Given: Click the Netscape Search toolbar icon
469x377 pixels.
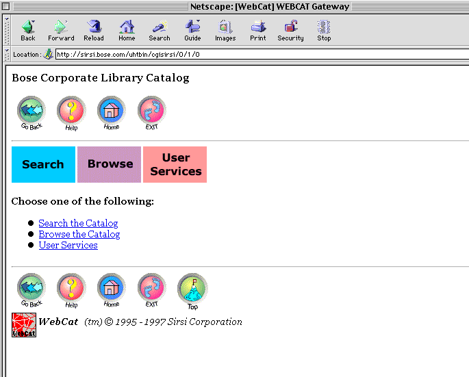Looking at the screenshot, I should pos(160,29).
